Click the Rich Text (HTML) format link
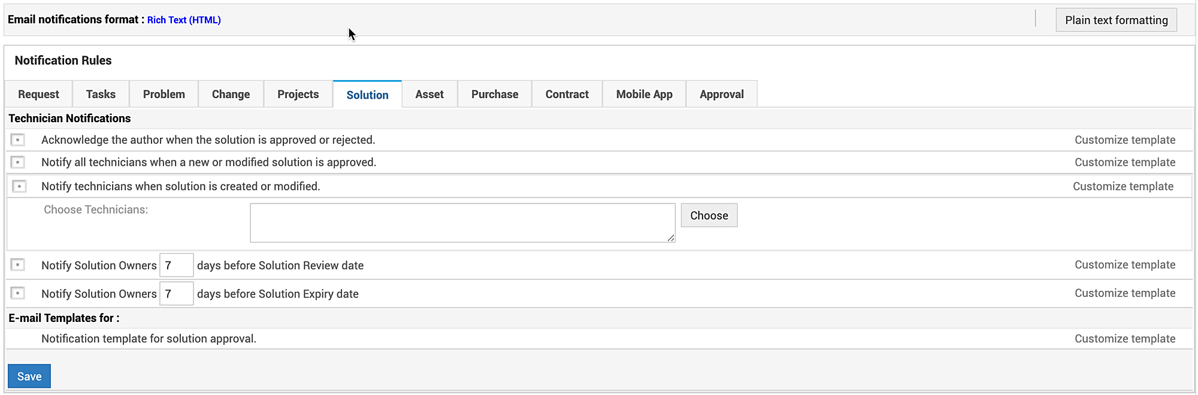1198x395 pixels. pyautogui.click(x=184, y=20)
